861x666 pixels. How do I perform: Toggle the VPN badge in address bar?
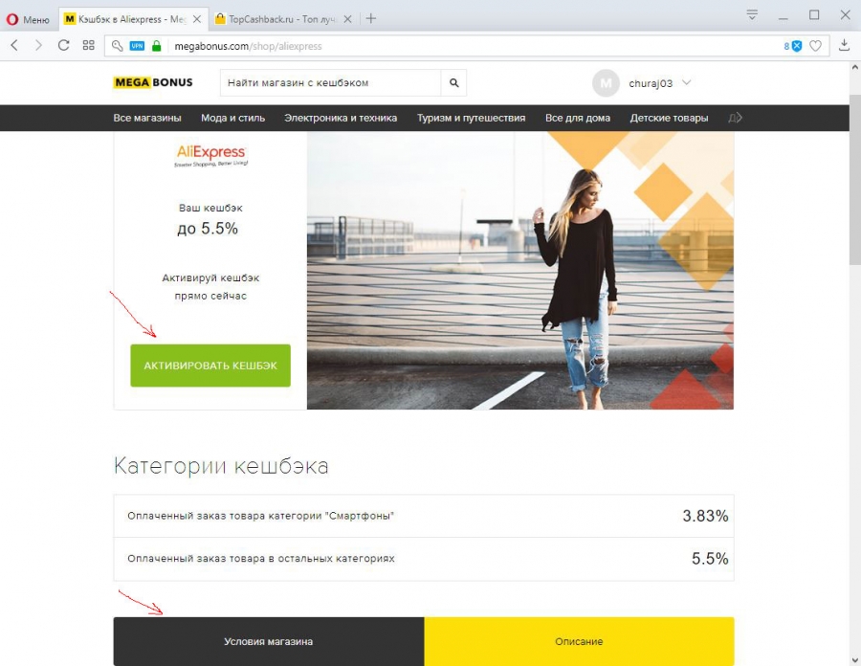[137, 46]
